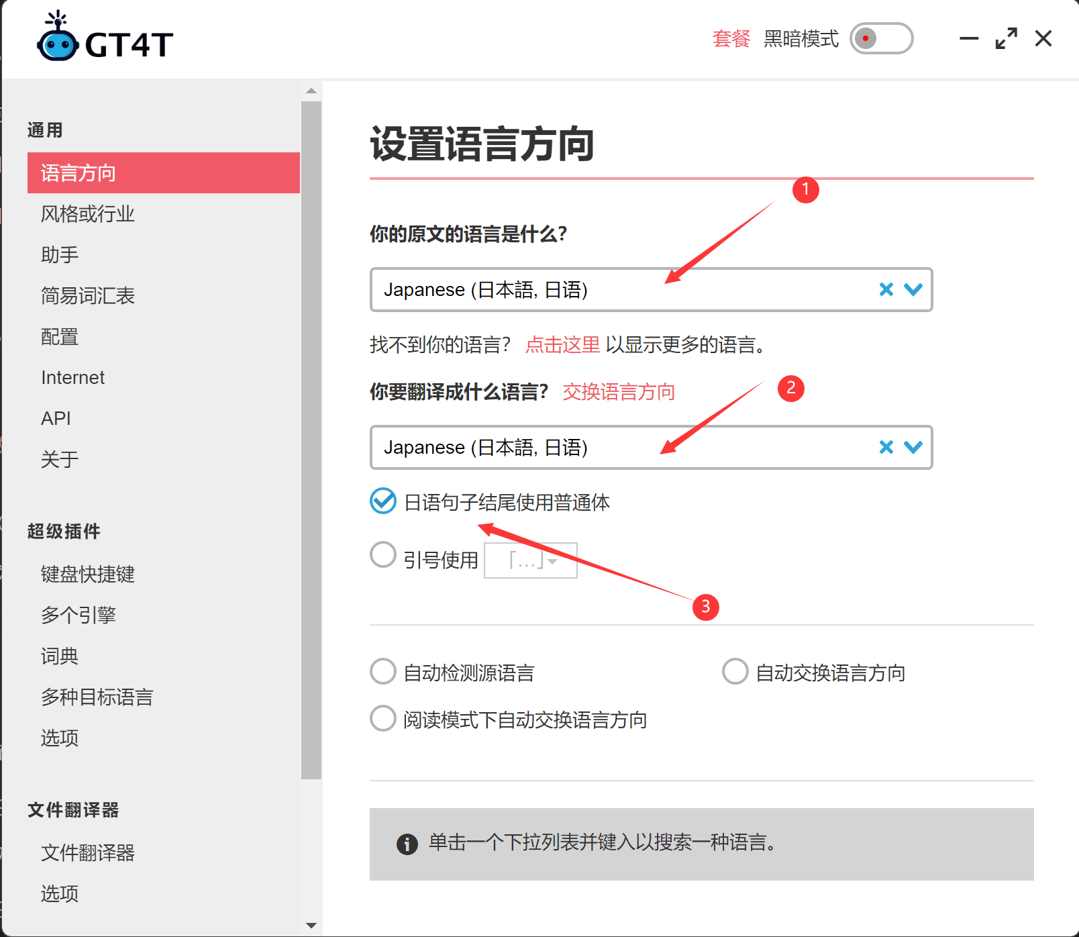
Task: Uncheck 日语句子结尾使用普通体
Action: coord(382,501)
